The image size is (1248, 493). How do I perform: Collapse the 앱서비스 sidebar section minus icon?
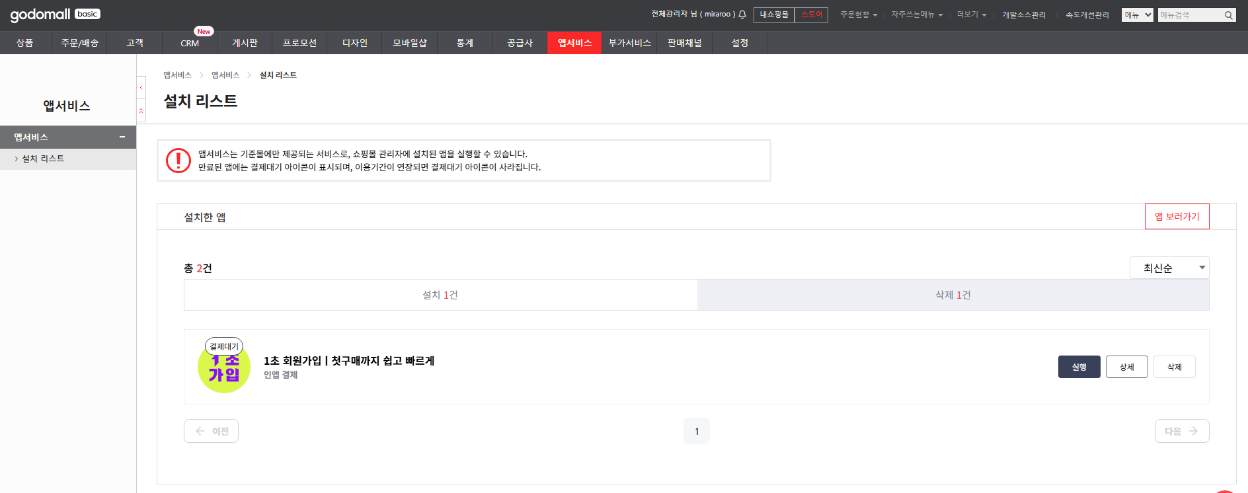(122, 137)
